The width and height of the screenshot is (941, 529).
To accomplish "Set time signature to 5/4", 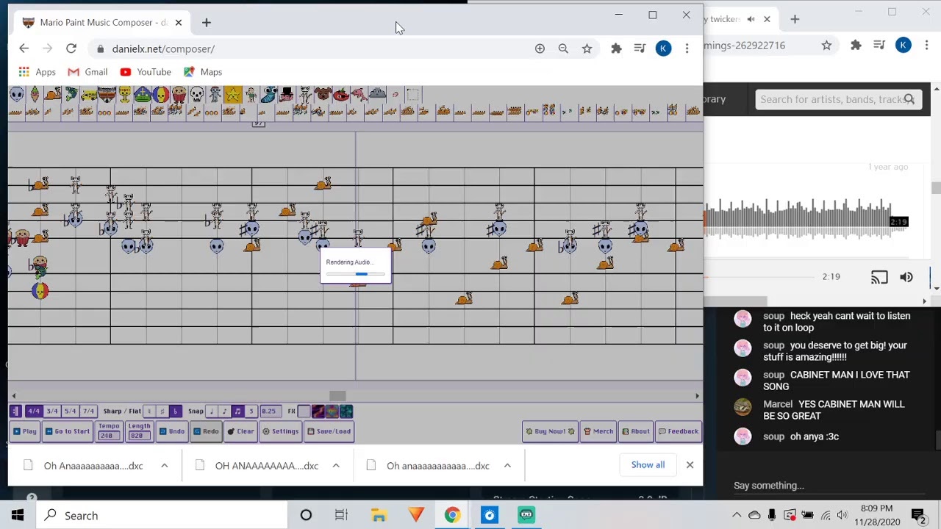I will pos(70,411).
